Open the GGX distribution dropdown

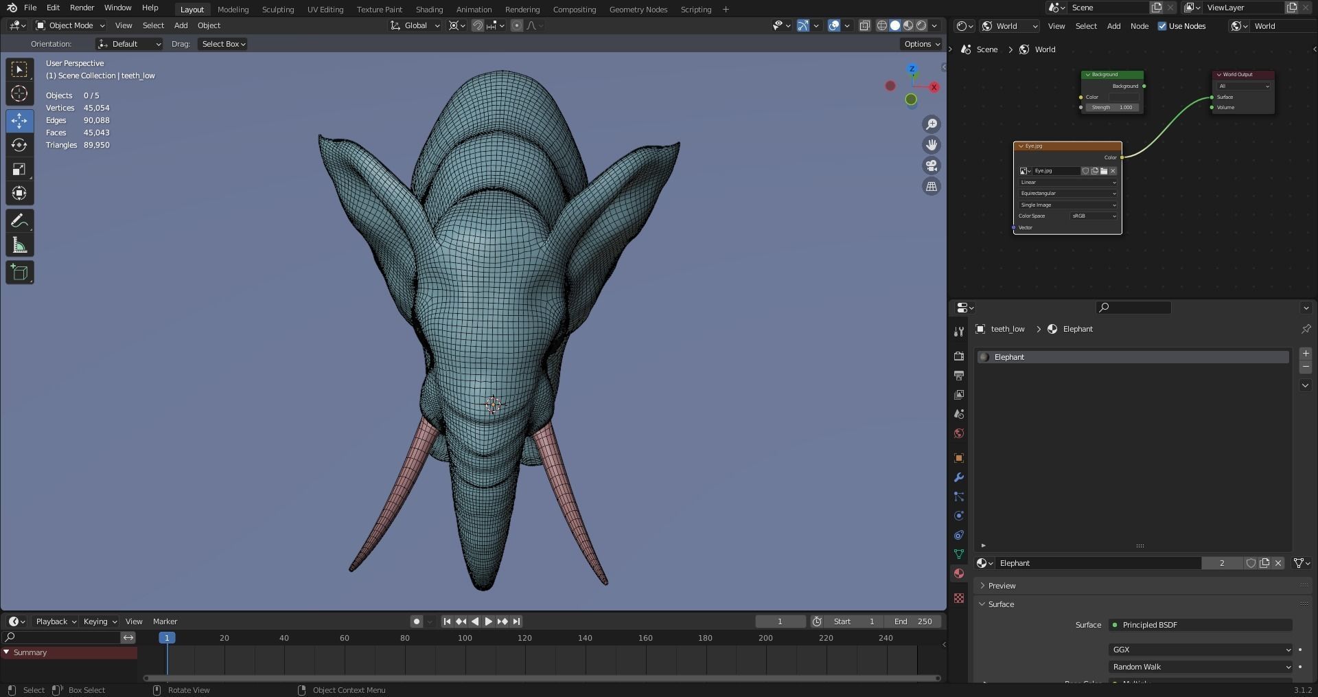(1201, 650)
